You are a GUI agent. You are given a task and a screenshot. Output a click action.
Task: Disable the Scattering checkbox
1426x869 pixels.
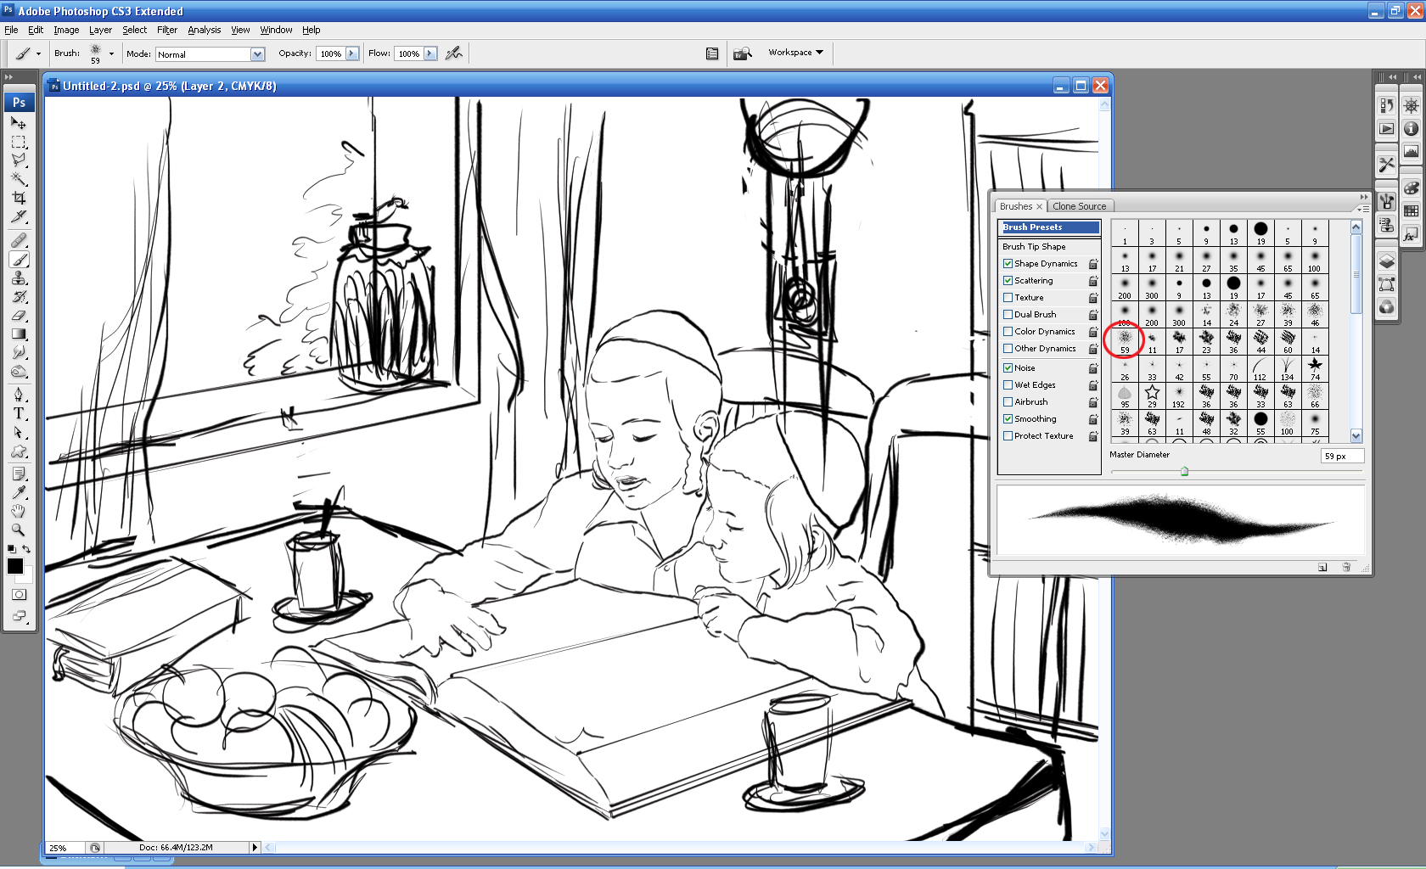(x=1008, y=281)
